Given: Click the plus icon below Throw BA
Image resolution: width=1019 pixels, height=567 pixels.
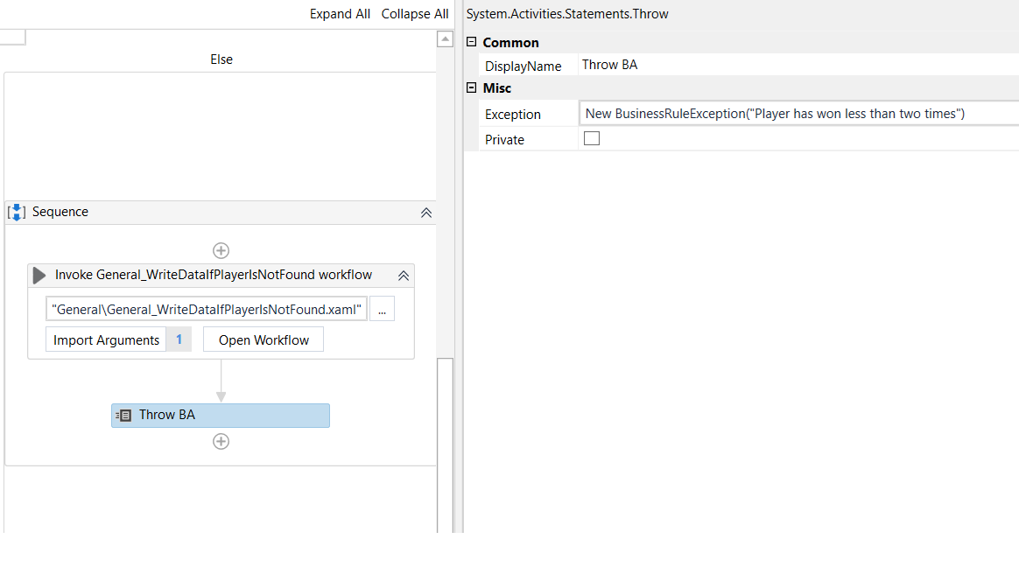Looking at the screenshot, I should [221, 441].
